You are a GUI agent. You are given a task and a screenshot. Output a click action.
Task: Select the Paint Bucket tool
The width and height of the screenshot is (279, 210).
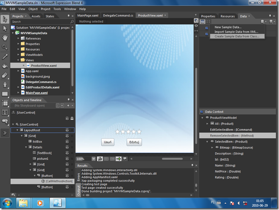5,66
